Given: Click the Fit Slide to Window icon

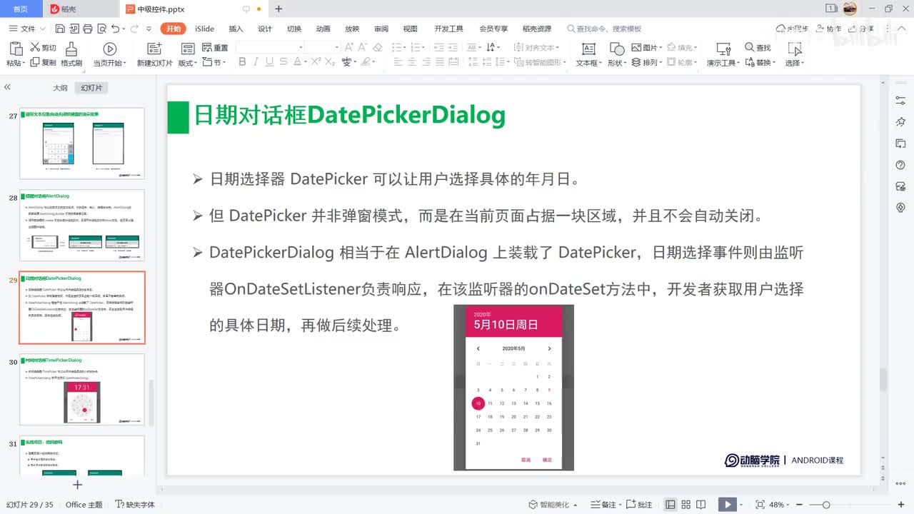Looking at the screenshot, I should click(x=760, y=505).
